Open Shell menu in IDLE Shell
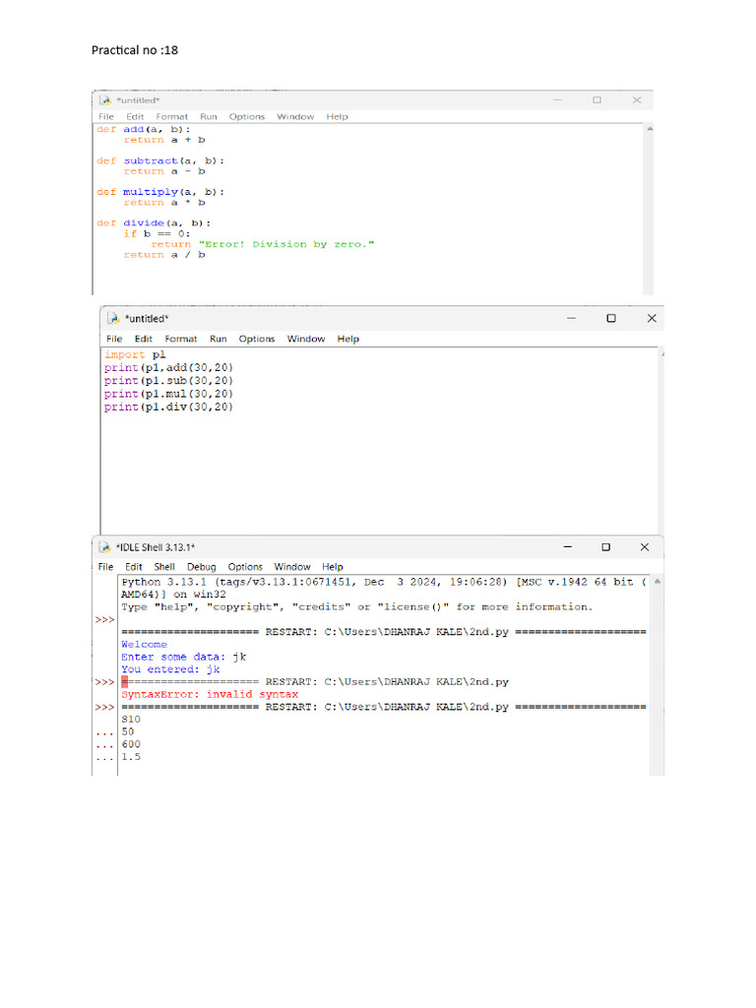 click(164, 567)
